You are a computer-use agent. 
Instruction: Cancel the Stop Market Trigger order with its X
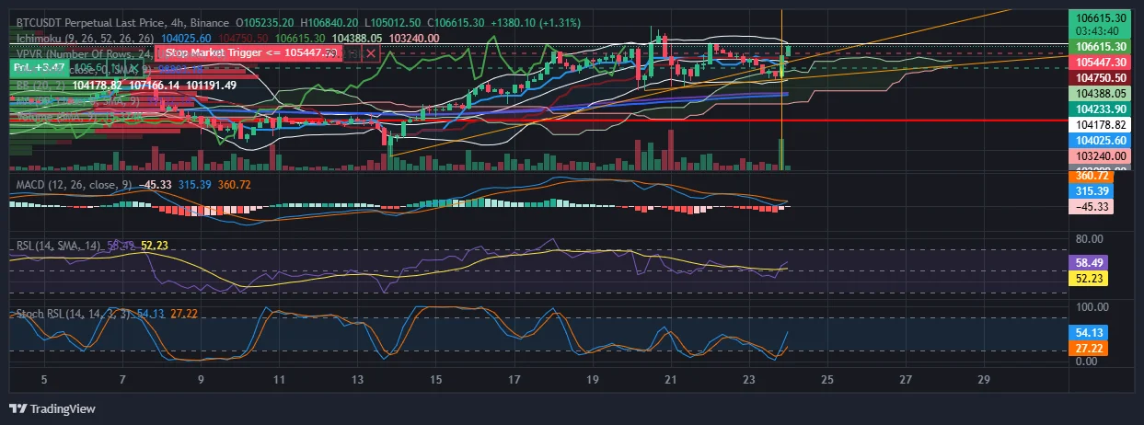pos(371,53)
